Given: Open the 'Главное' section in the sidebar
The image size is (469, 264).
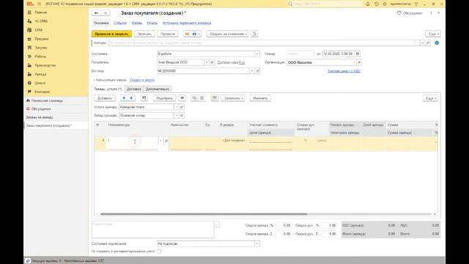Looking at the screenshot, I should [41, 12].
